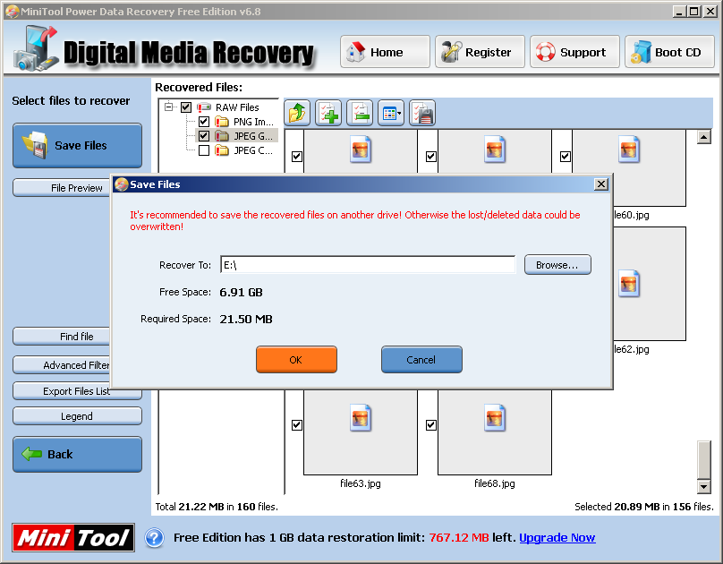
Task: Click the file60.jpg filename label
Action: 631,215
